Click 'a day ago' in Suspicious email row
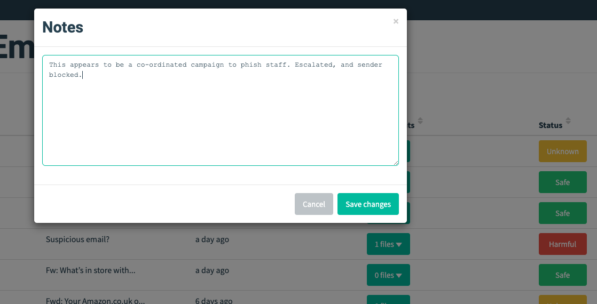 pyautogui.click(x=212, y=239)
